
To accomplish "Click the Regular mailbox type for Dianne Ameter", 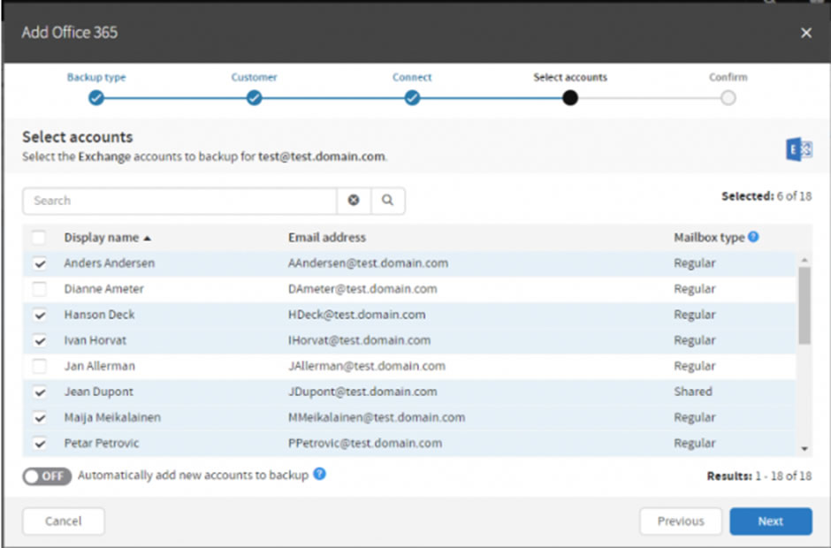I will pyautogui.click(x=695, y=289).
